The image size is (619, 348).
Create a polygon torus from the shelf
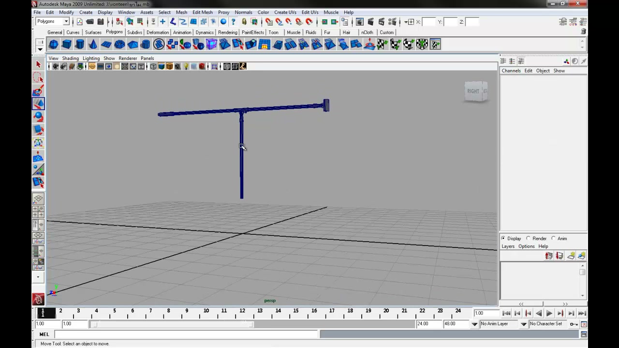point(119,44)
